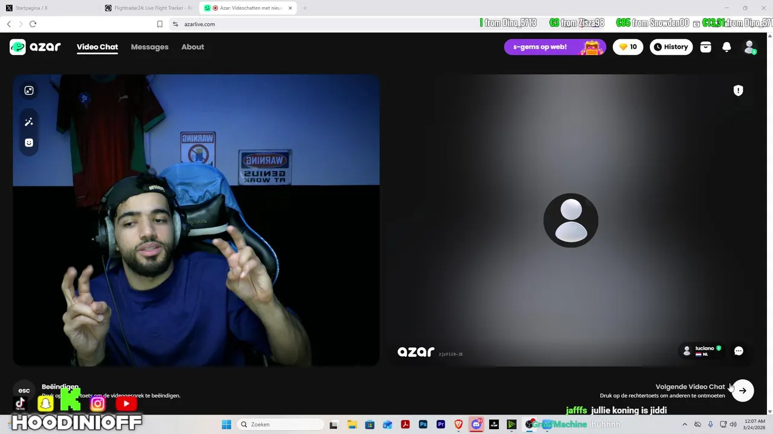Open Photoshop from taskbar
Screen dimensions: 773x434
click(423, 424)
